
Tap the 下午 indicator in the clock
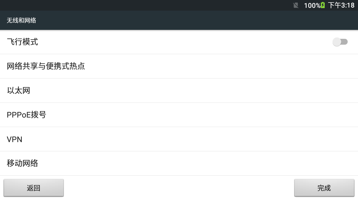tap(335, 5)
